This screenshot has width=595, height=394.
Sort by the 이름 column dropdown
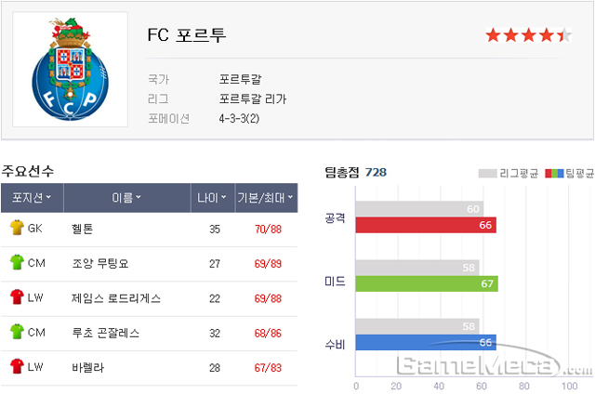pyautogui.click(x=126, y=198)
